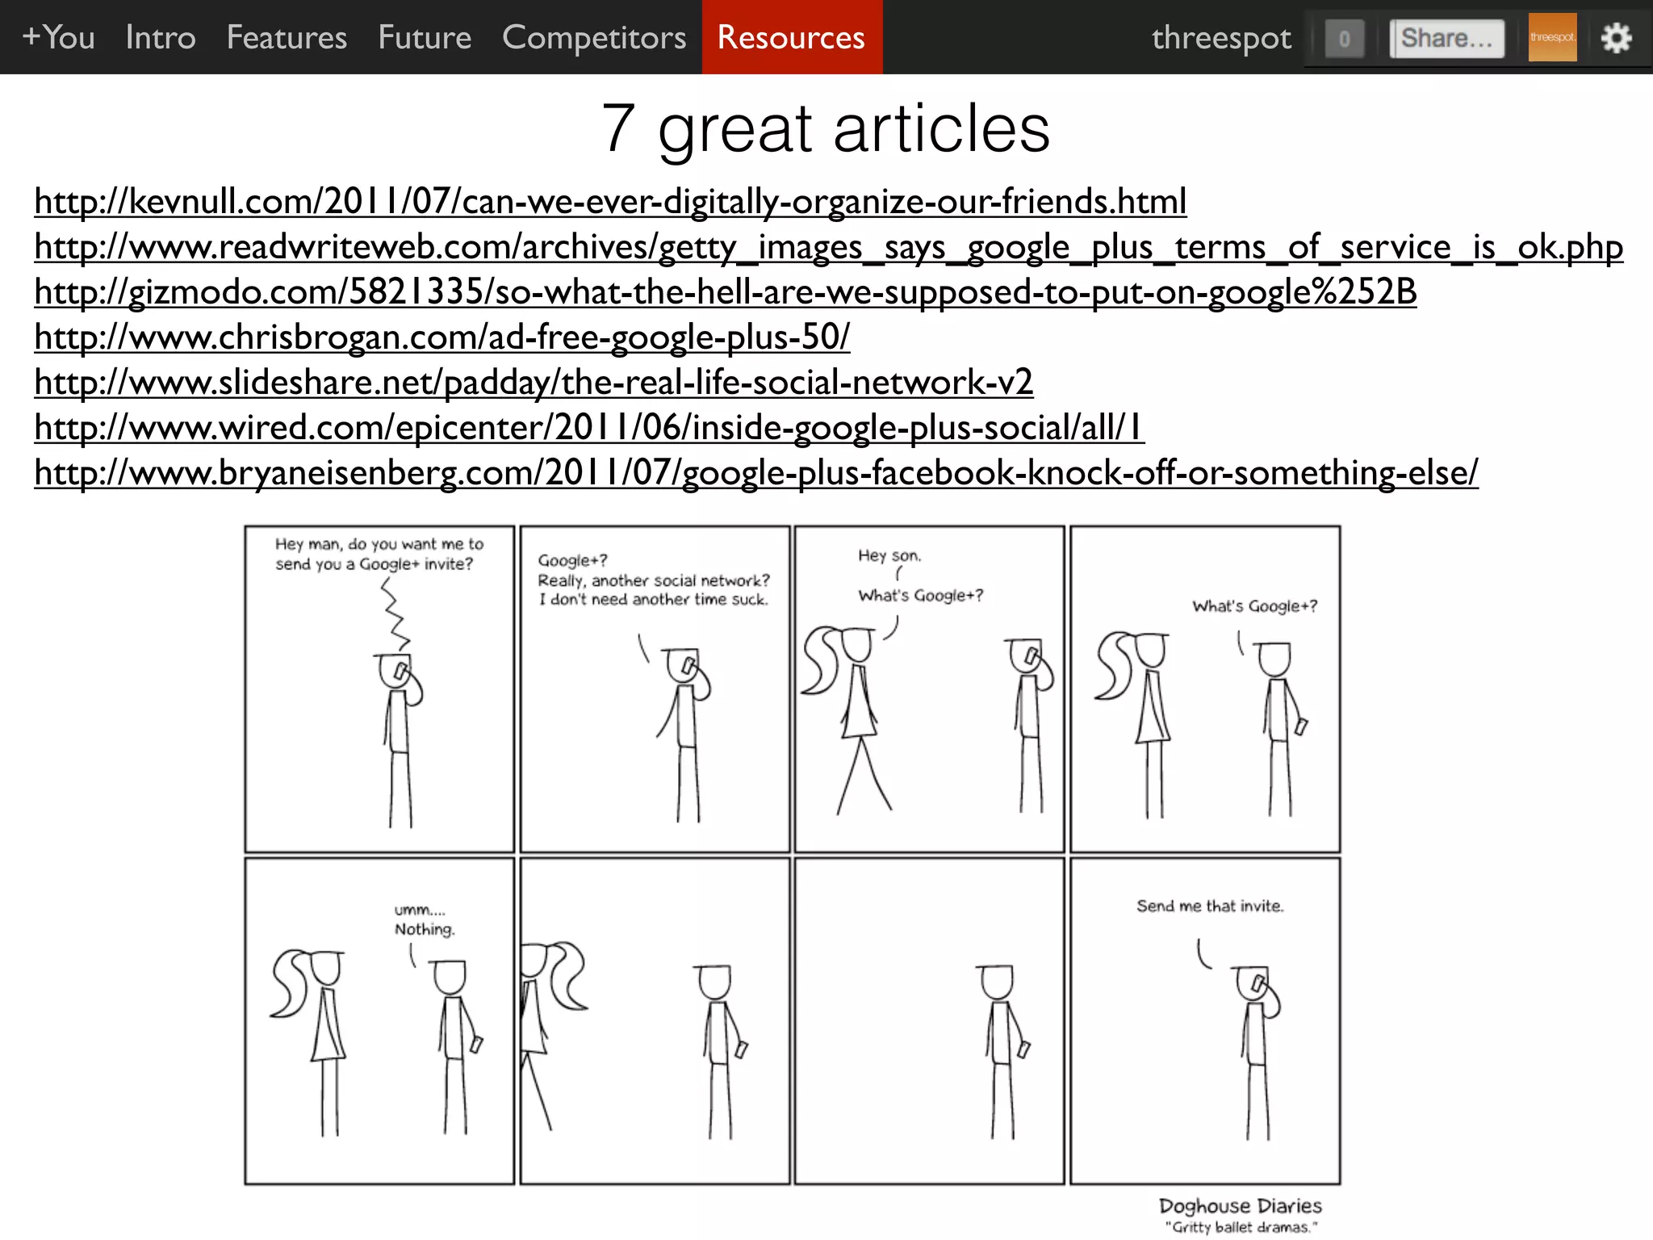Open the Future tab
Screen dimensions: 1653x1240
(425, 37)
